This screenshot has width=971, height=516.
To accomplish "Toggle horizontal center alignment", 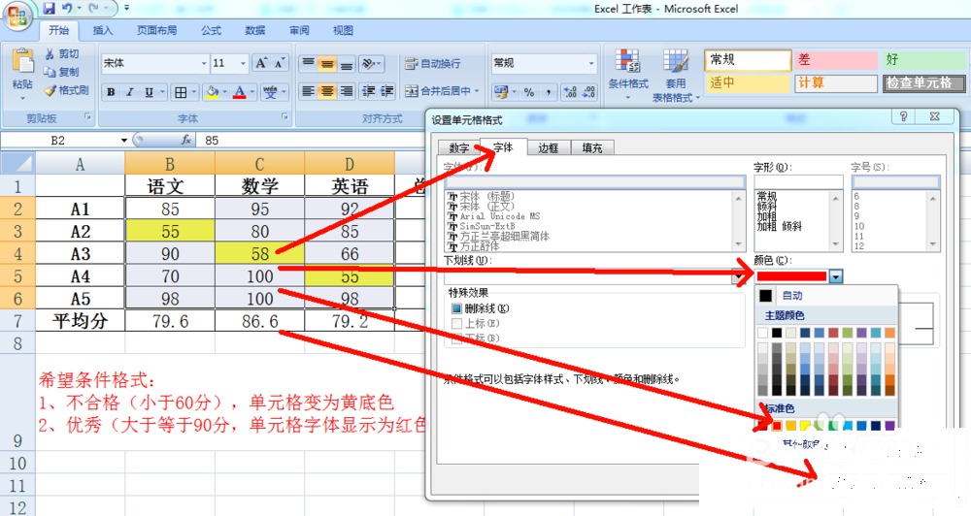I will tap(327, 91).
